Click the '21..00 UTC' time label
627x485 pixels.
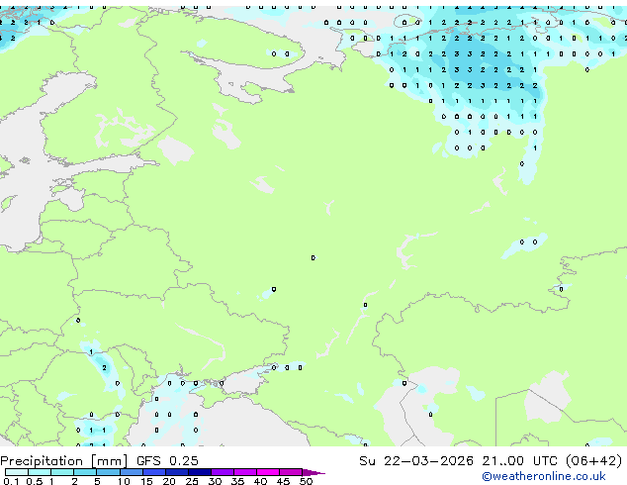tap(519, 461)
